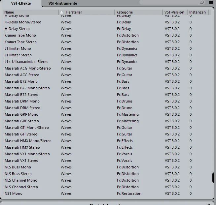Screen dimensions: 216x205
Task: Select Maserati GRP Stereo row
Action: click(107, 121)
